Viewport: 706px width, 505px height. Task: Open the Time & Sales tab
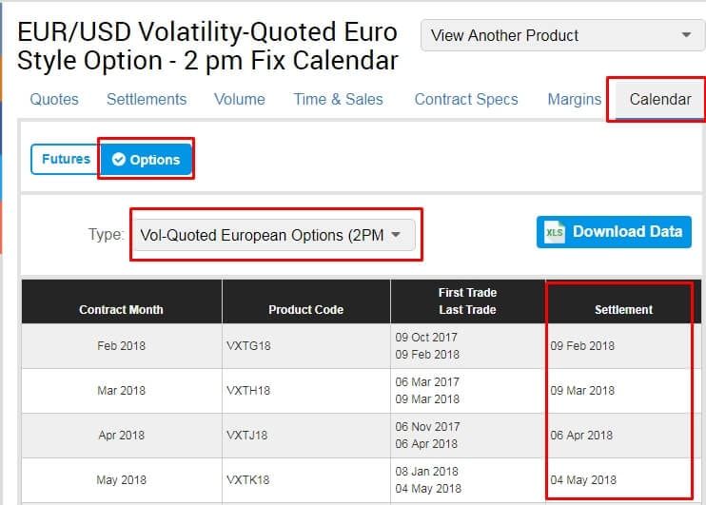coord(338,99)
